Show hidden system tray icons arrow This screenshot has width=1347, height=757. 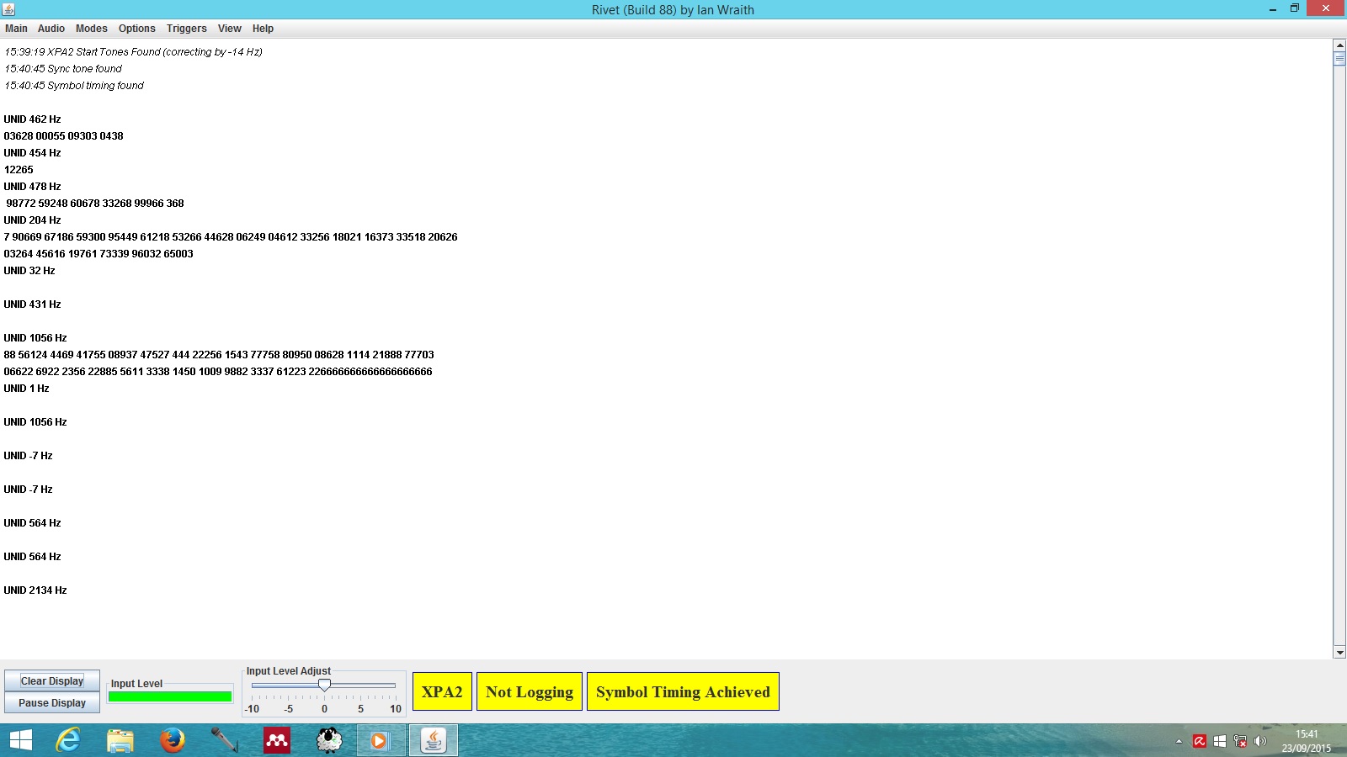[1179, 741]
